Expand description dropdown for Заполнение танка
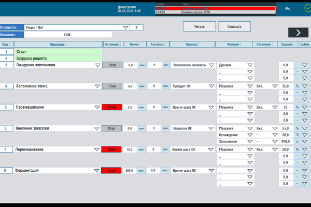The height and width of the screenshot is (207, 311). [x=97, y=86]
